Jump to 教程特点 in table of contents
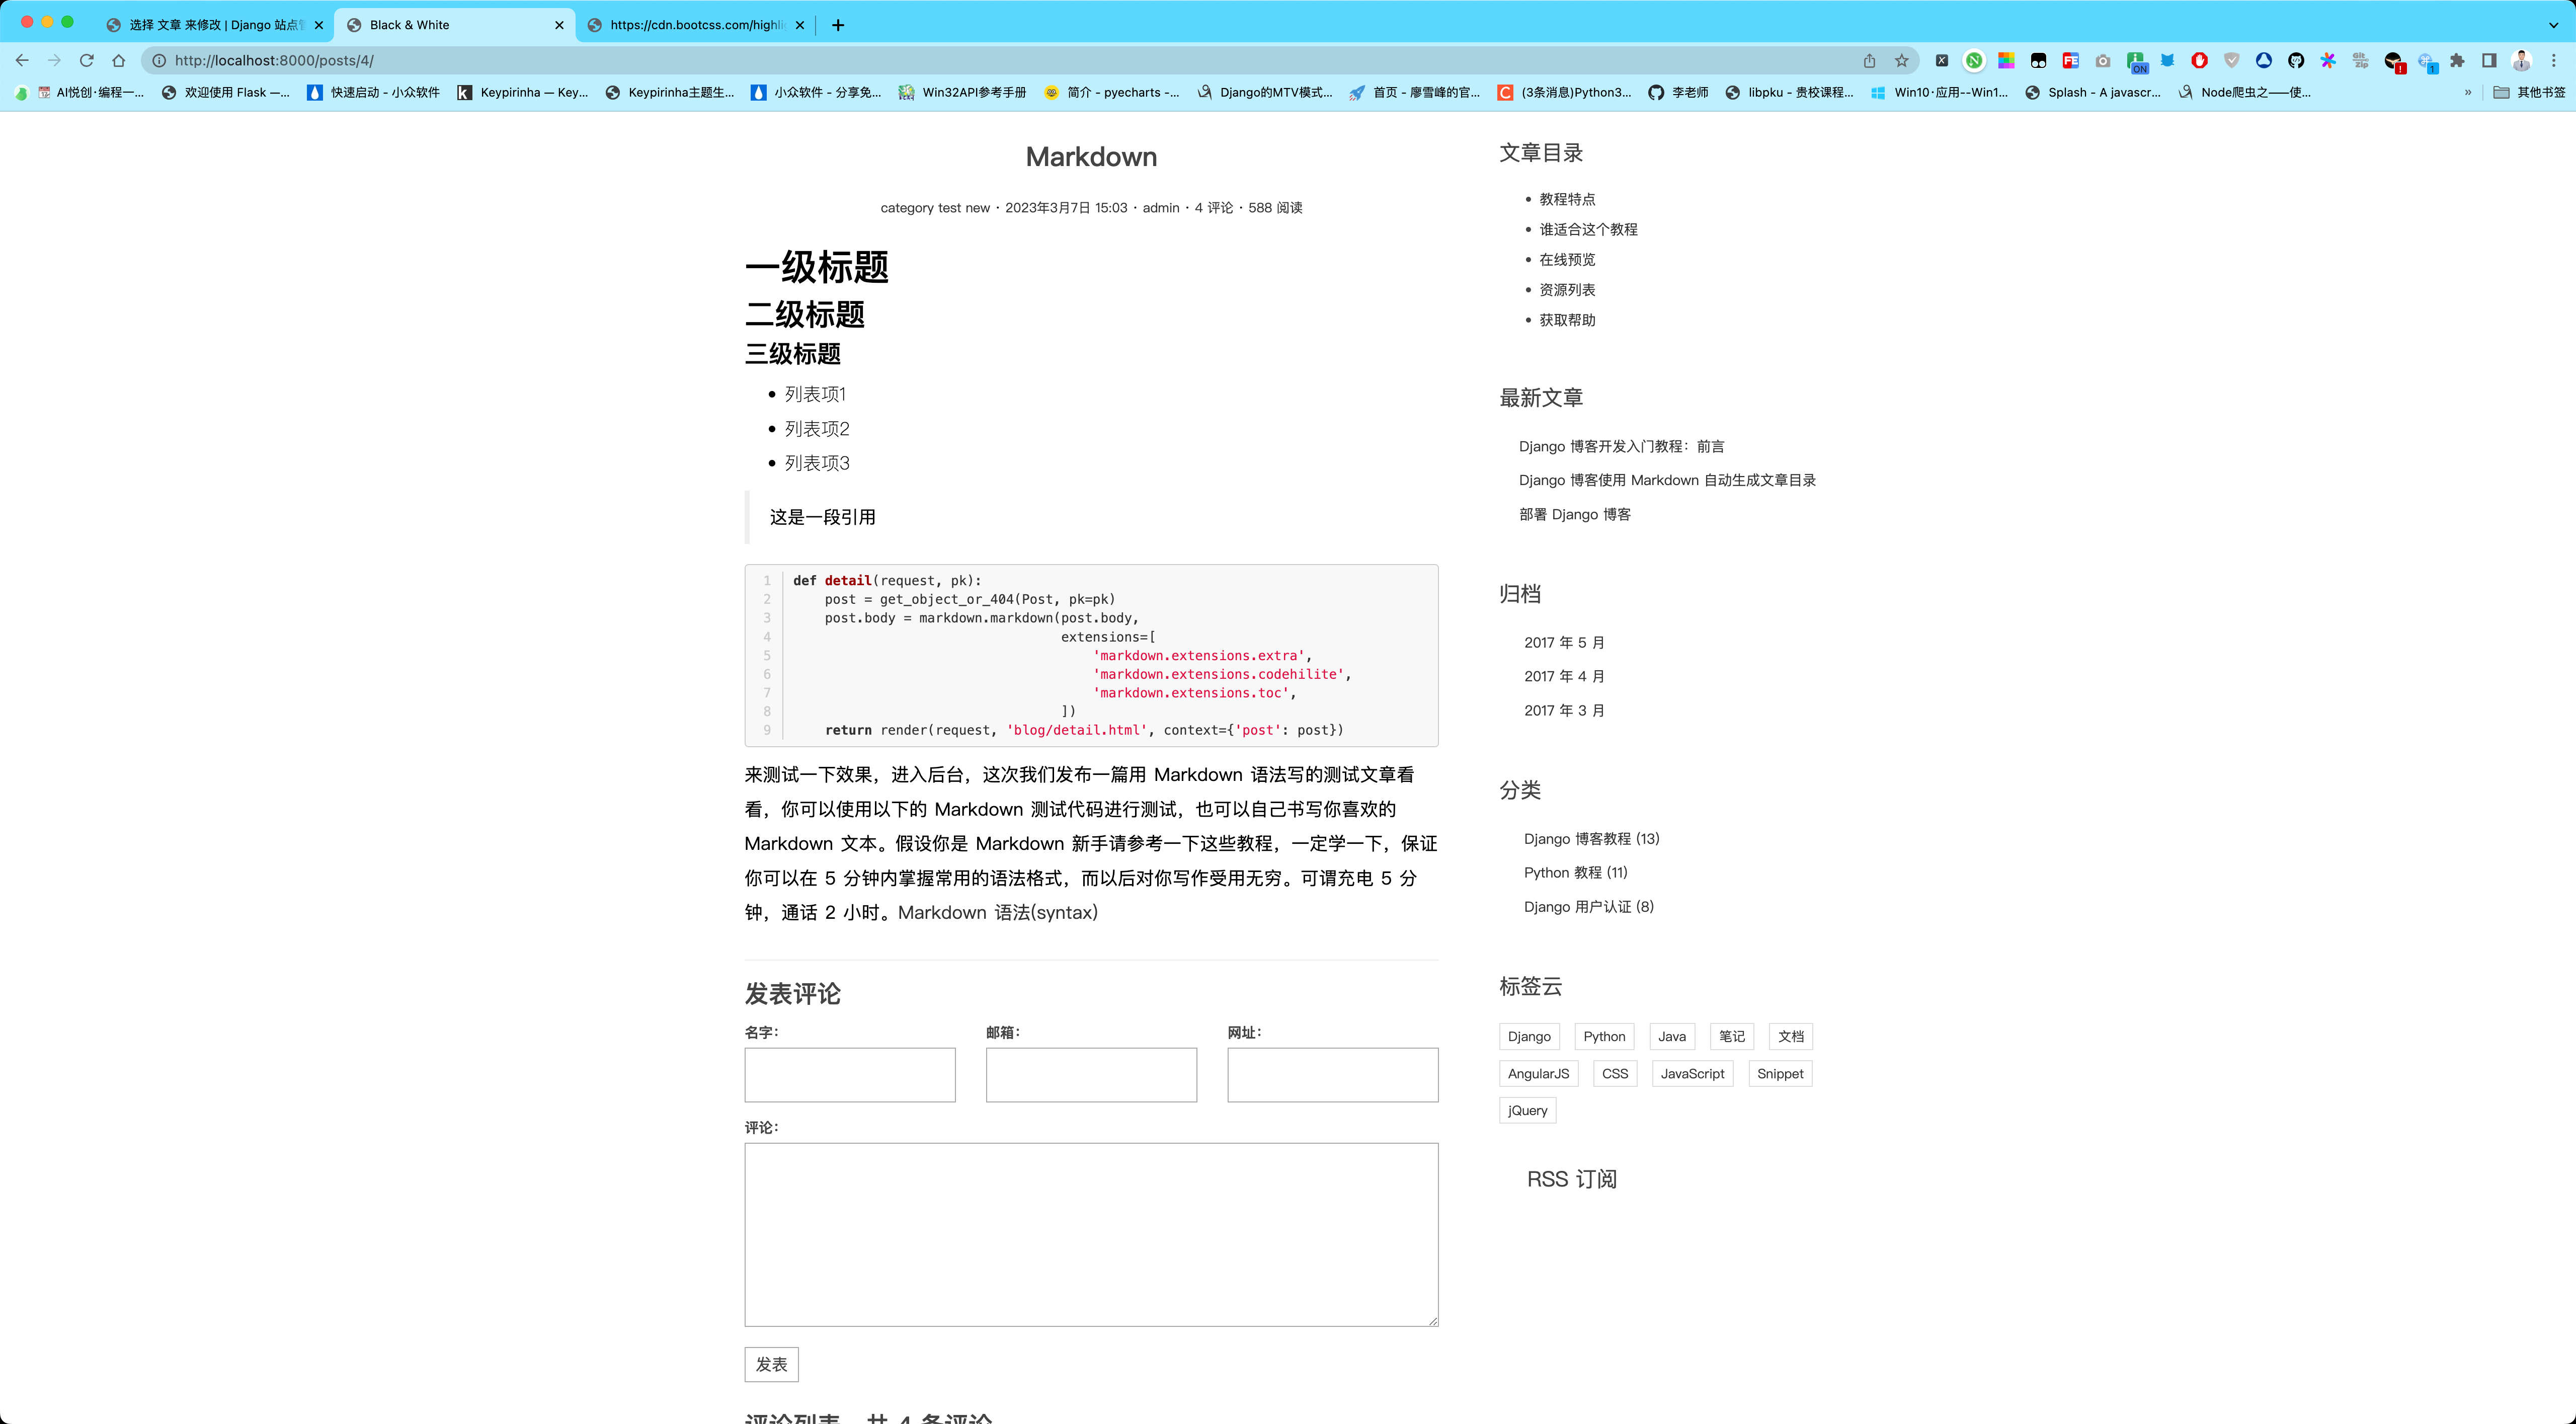2576x1424 pixels. (1567, 199)
